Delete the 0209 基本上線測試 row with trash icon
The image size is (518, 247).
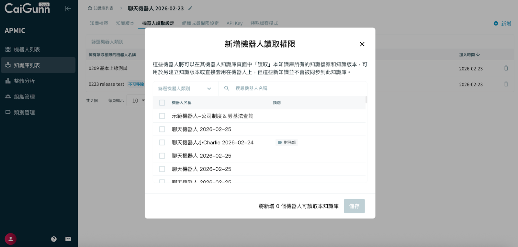(x=506, y=68)
